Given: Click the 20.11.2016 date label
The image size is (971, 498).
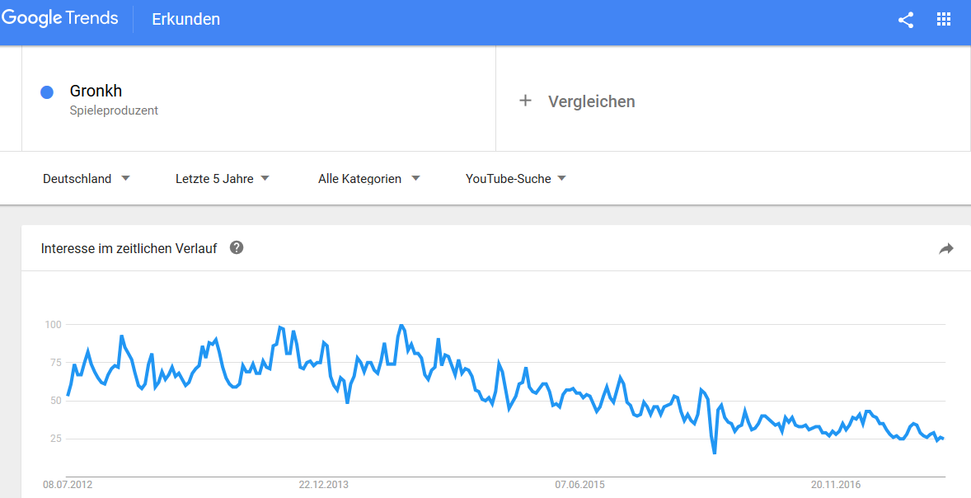Looking at the screenshot, I should [x=835, y=485].
